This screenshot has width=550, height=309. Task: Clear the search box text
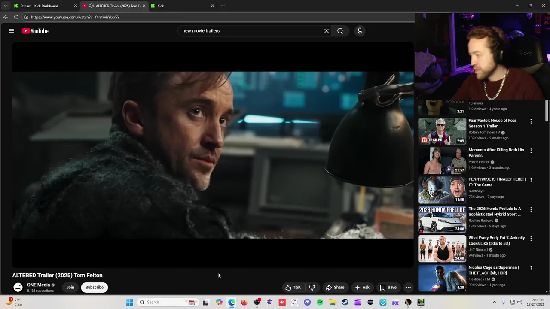[x=326, y=31]
